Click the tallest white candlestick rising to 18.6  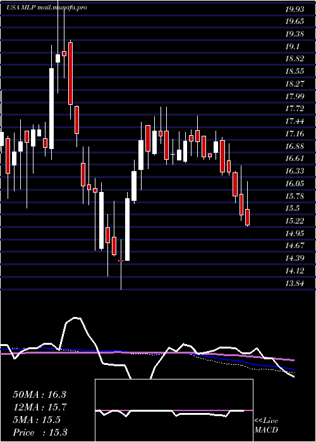coord(51,109)
